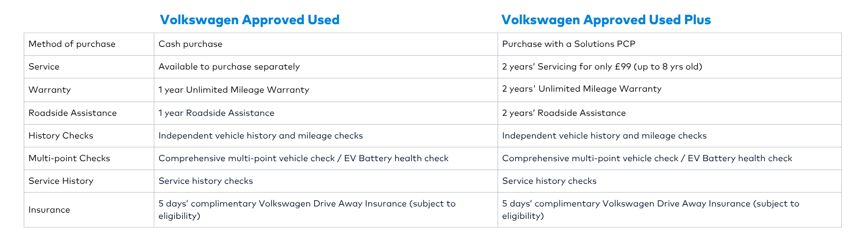This screenshot has height=242, width=866.
Task: Select the Method of purchase row label
Action: pos(72,44)
